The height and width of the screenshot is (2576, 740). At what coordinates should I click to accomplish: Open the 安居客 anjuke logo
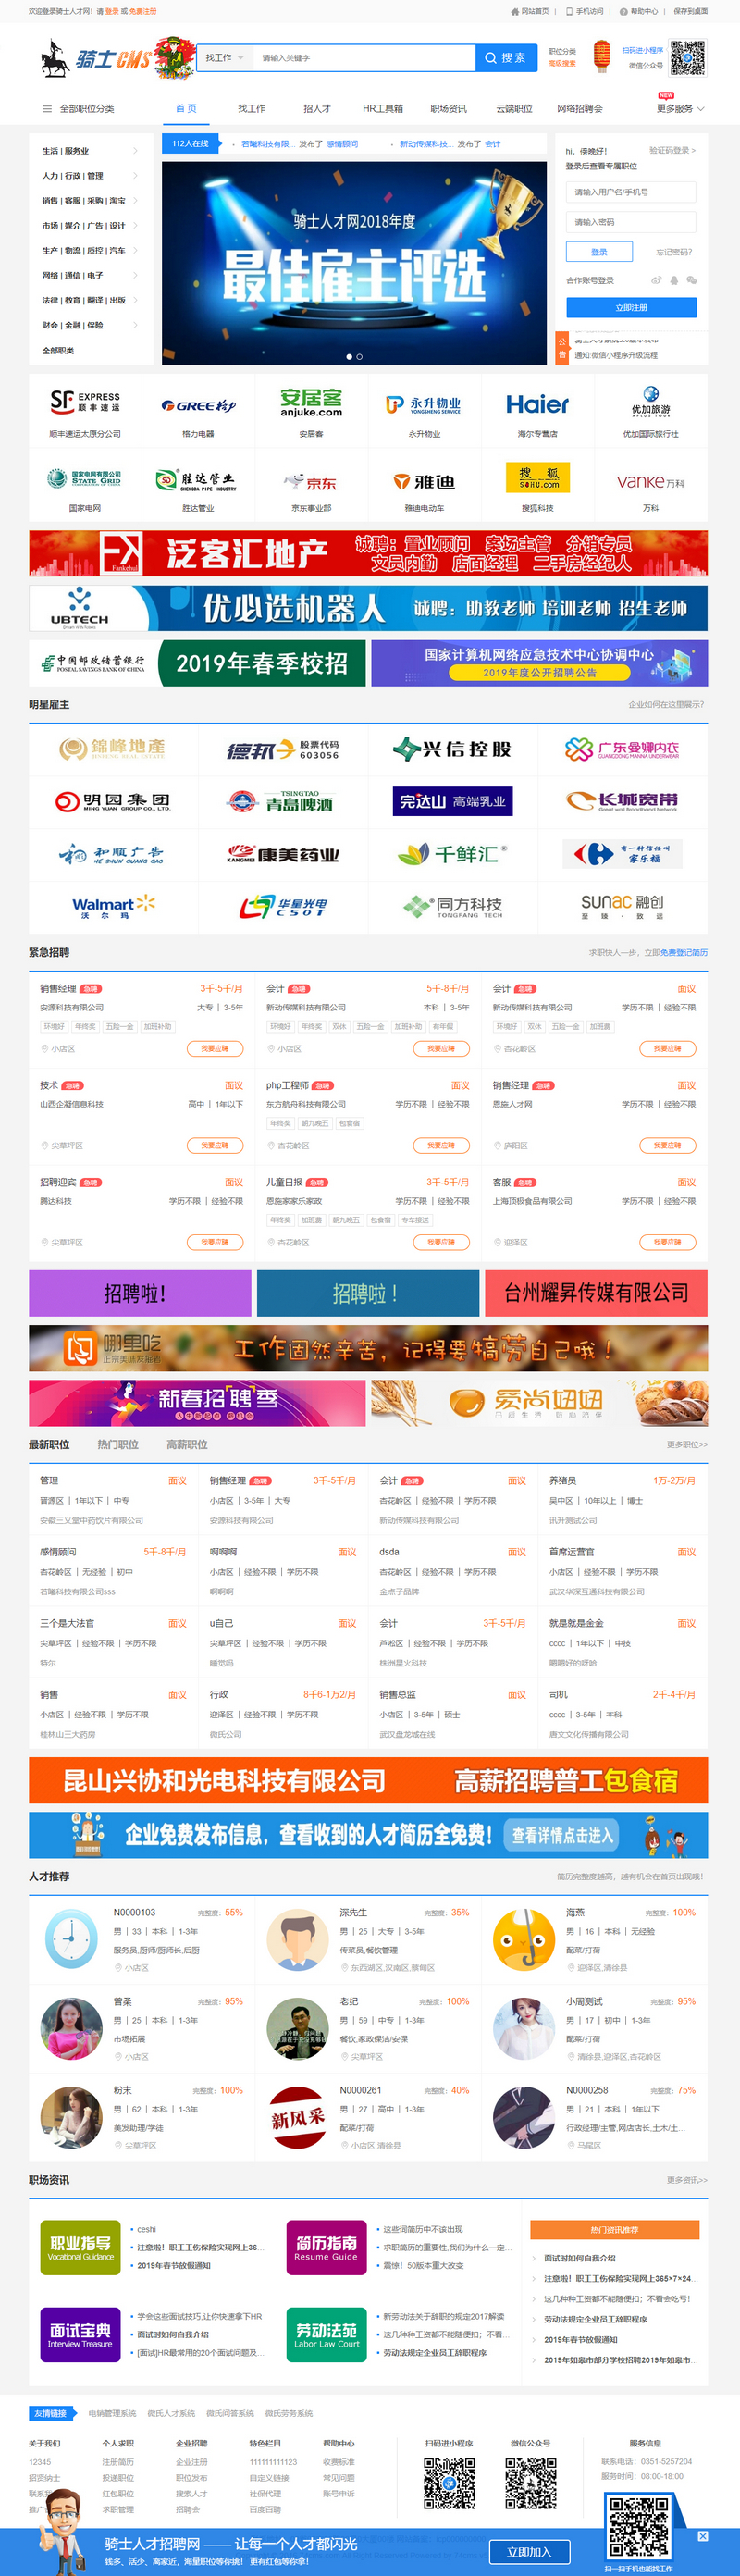[311, 402]
